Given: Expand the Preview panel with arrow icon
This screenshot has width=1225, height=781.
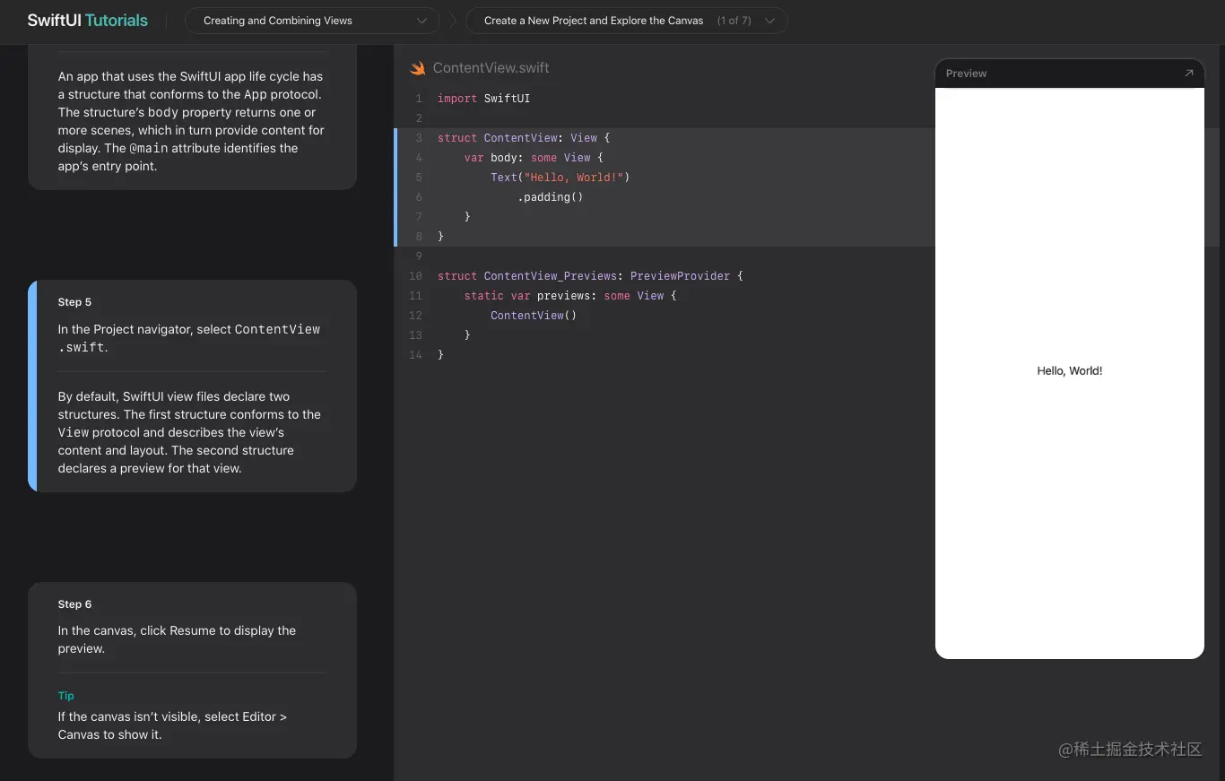Looking at the screenshot, I should point(1189,74).
